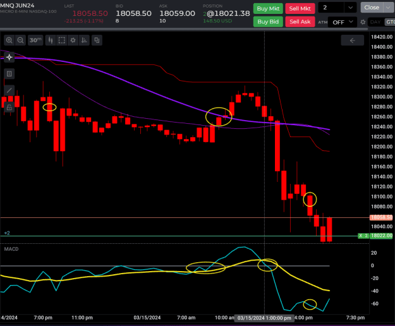The height and width of the screenshot is (326, 395).
Task: Toggle the drawing lock icon
Action: tap(9, 107)
